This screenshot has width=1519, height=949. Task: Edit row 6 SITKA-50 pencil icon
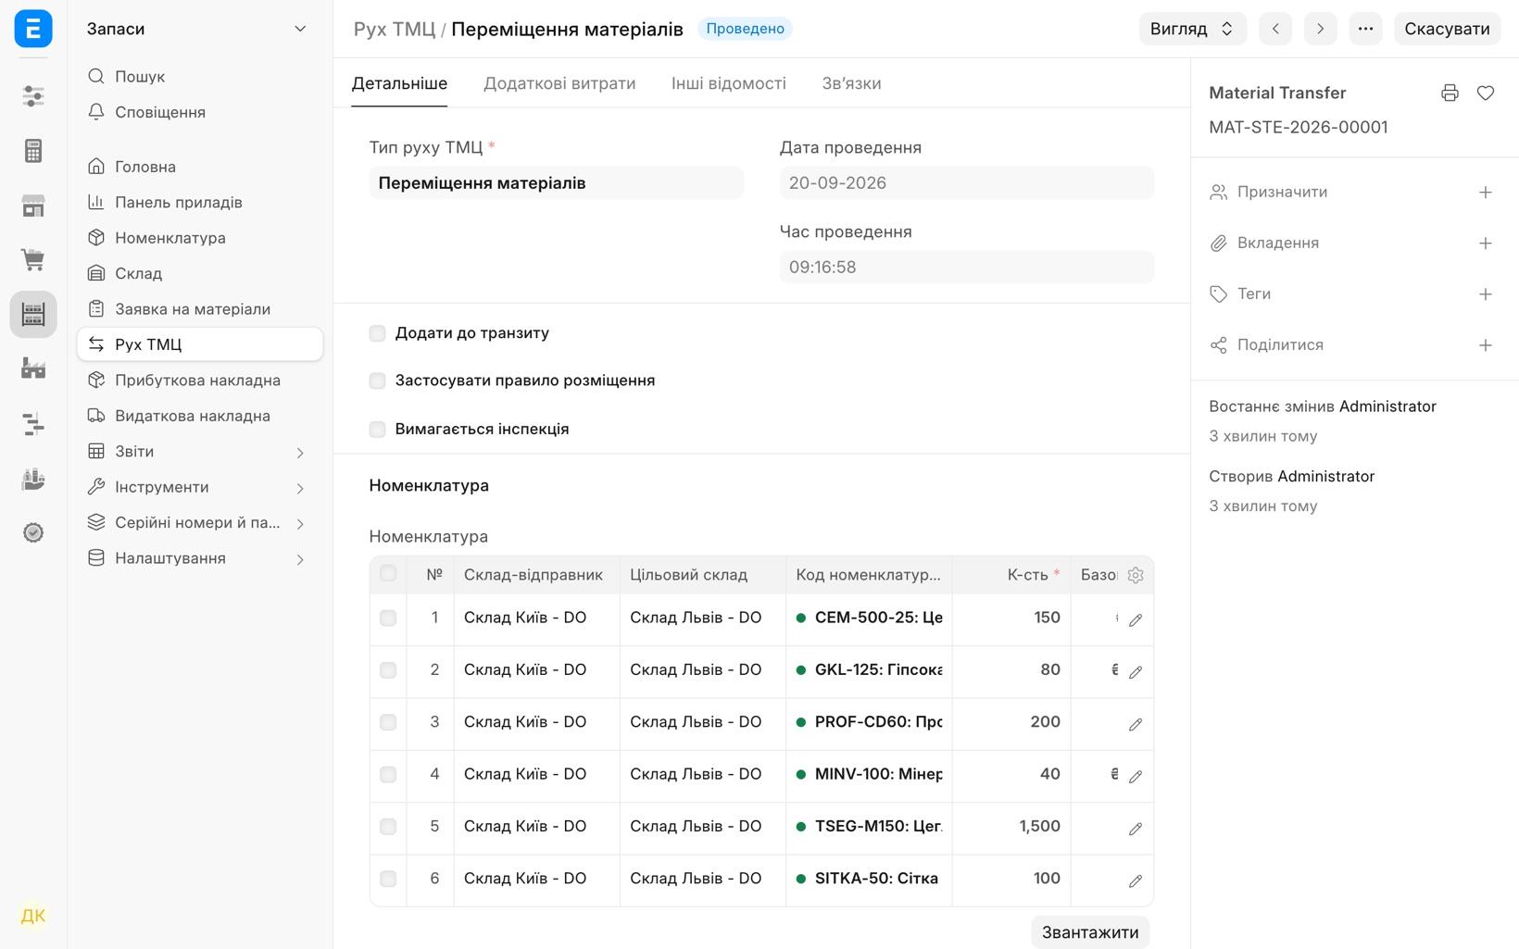tap(1136, 881)
